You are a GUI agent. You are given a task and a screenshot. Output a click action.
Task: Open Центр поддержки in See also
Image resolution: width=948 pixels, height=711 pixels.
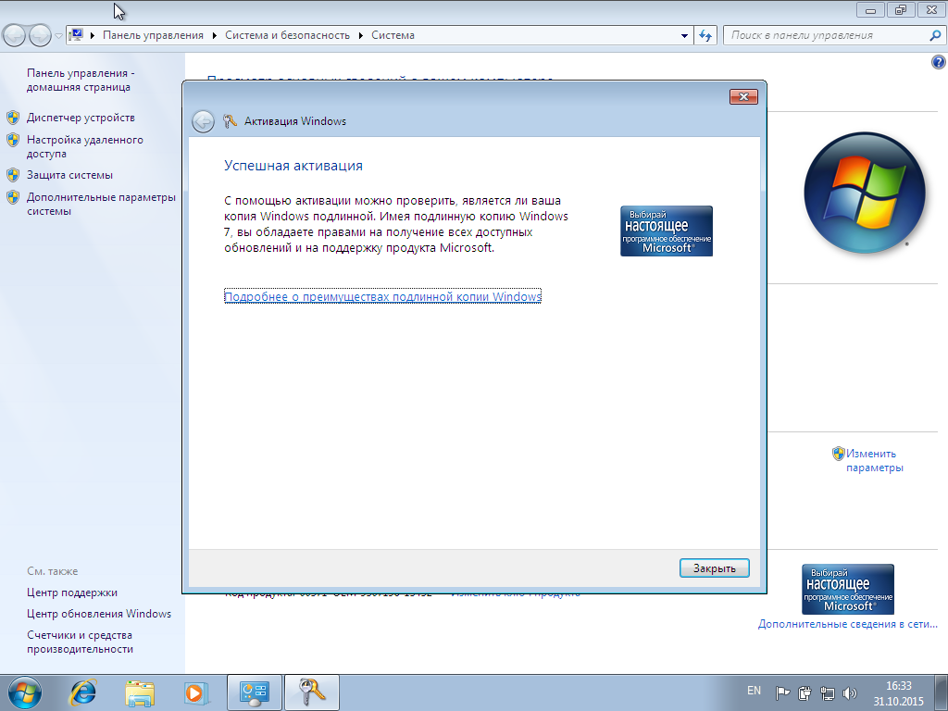point(72,592)
